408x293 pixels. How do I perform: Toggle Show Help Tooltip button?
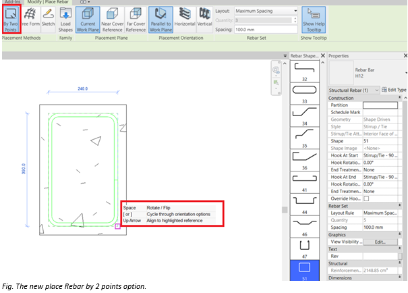[x=314, y=20]
